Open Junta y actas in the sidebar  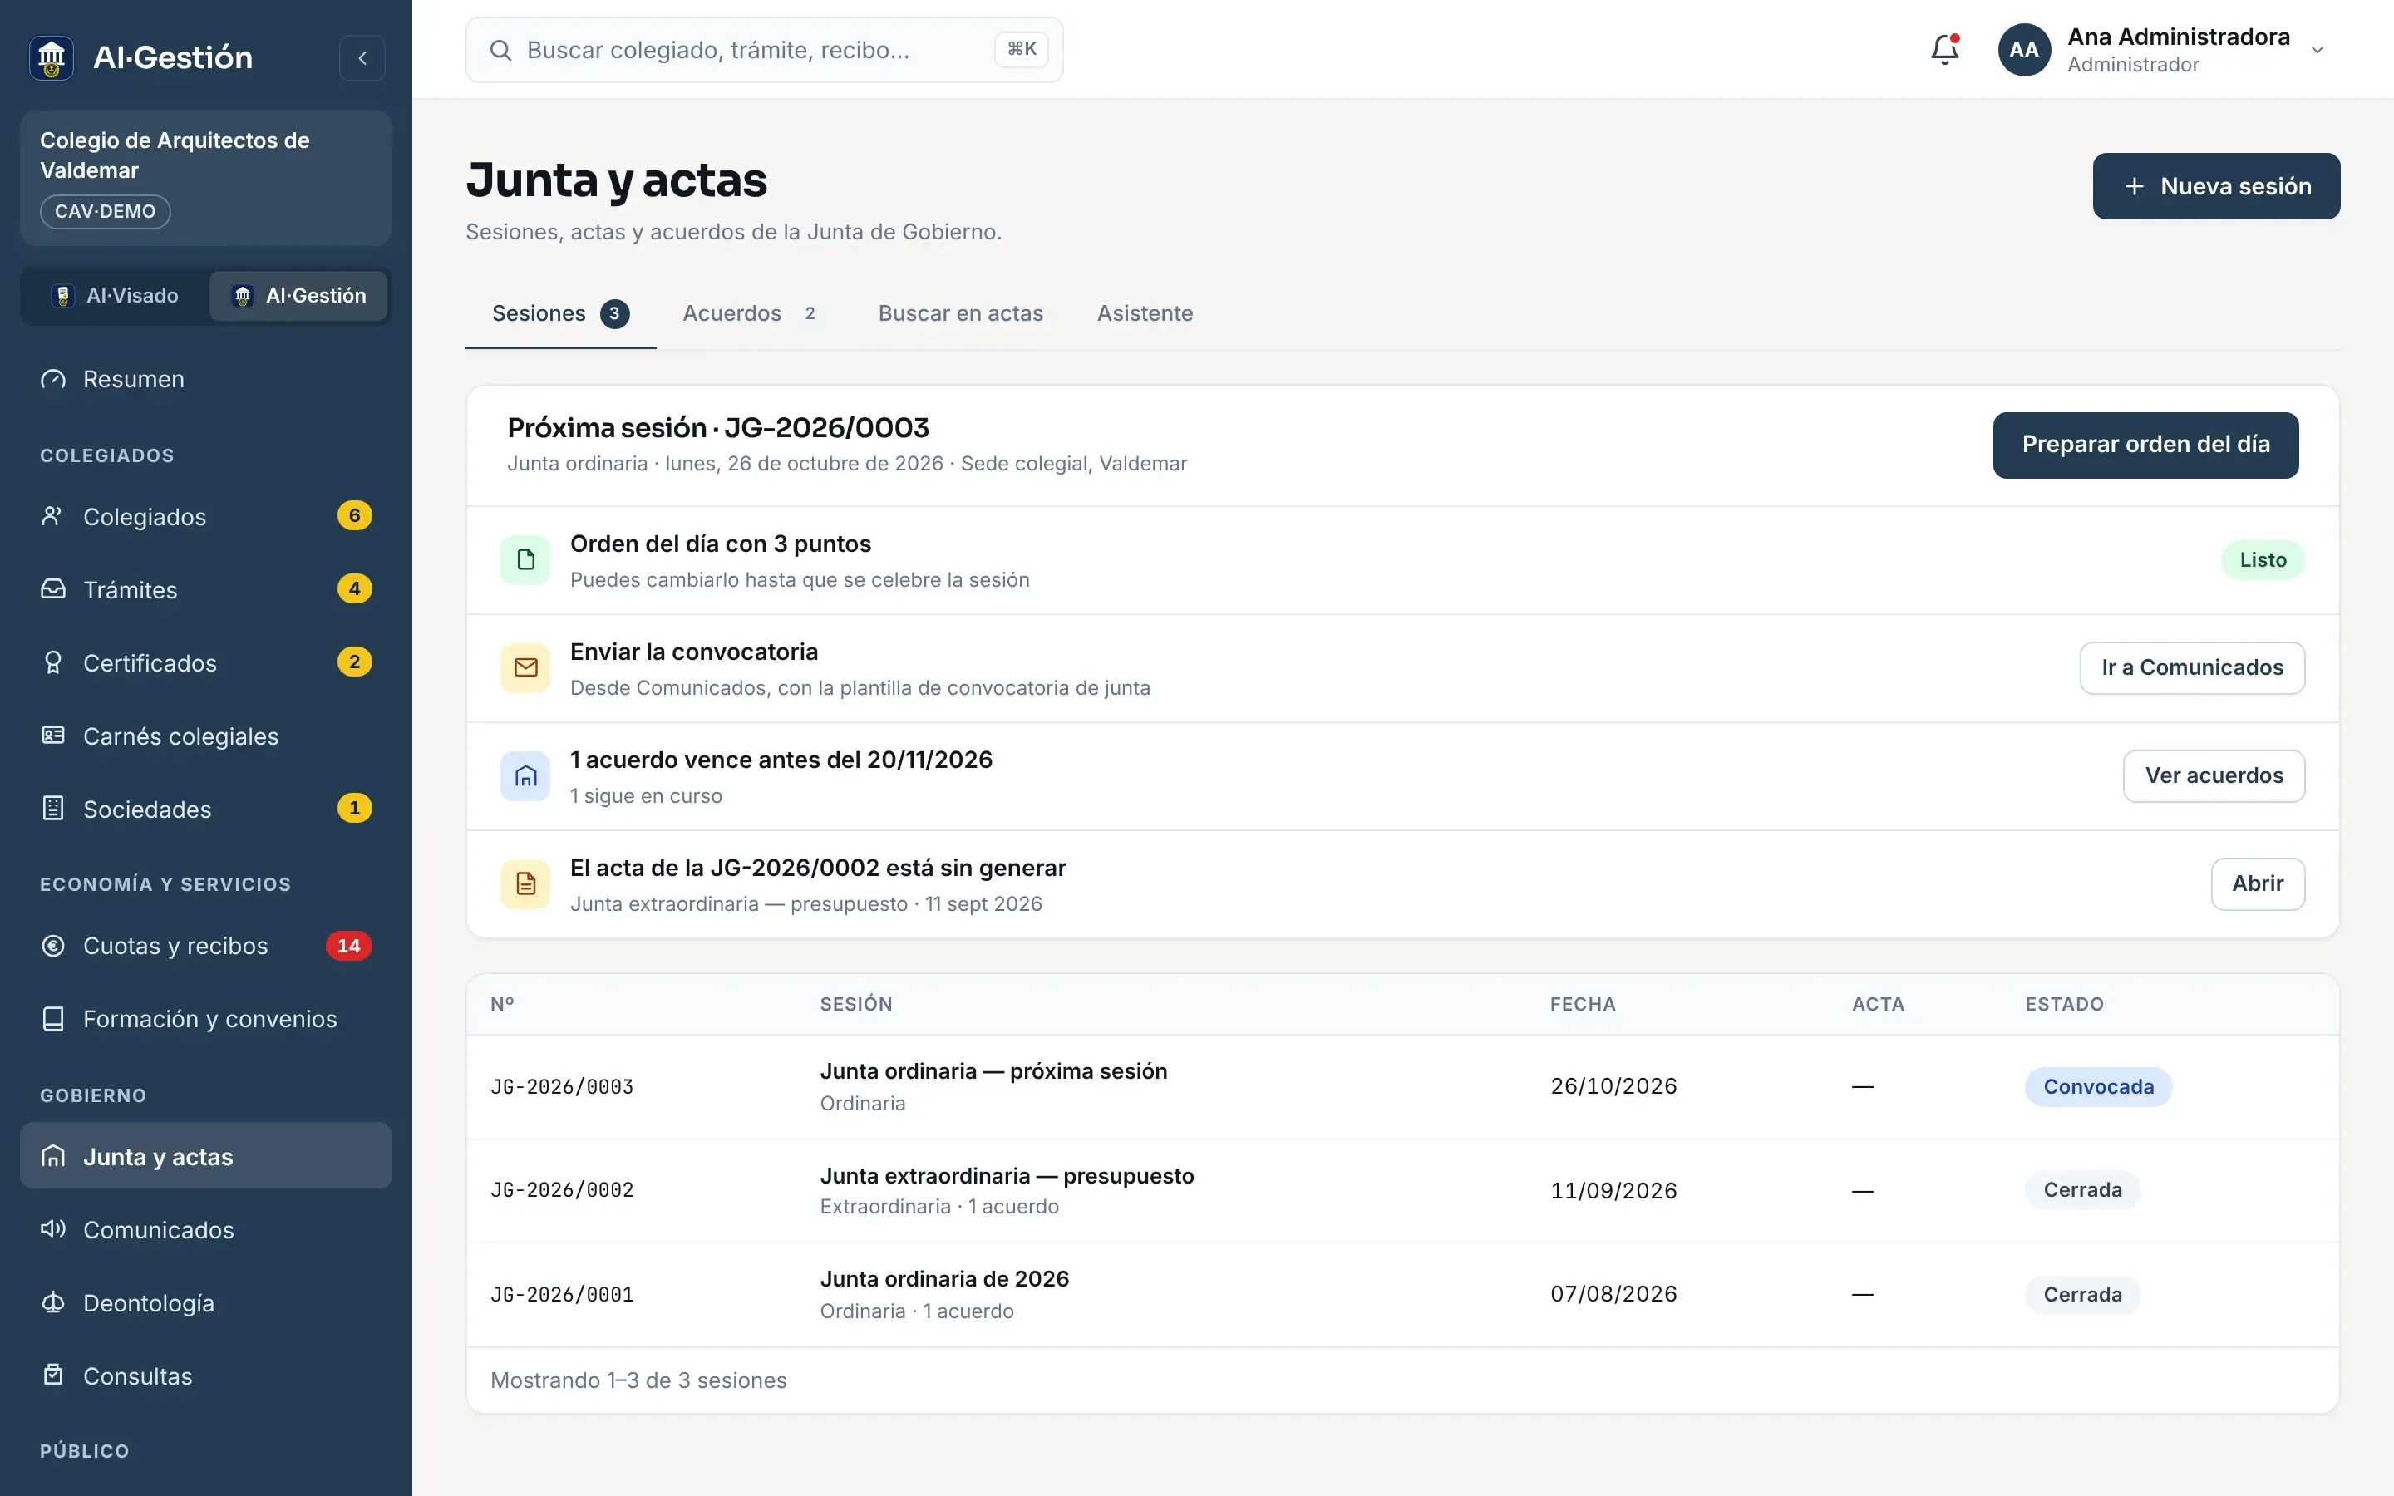[206, 1155]
